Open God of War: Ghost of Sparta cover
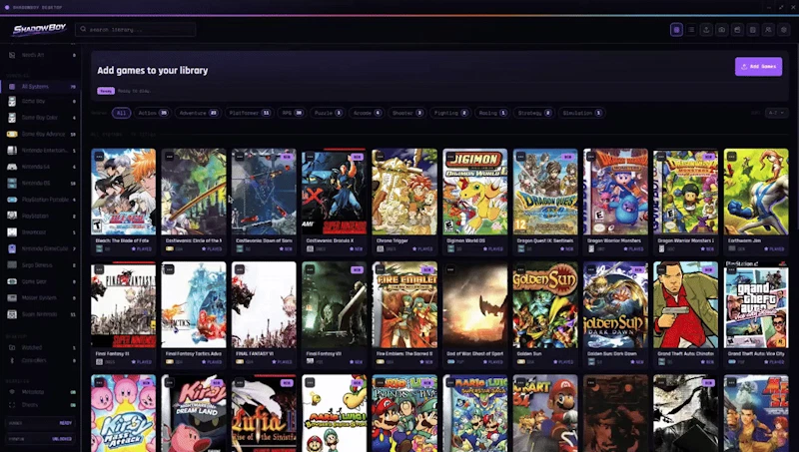 [475, 304]
